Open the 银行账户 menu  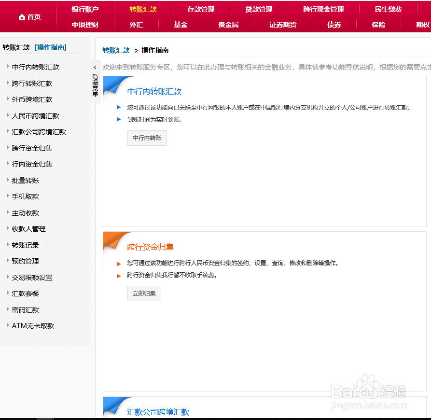pyautogui.click(x=85, y=9)
